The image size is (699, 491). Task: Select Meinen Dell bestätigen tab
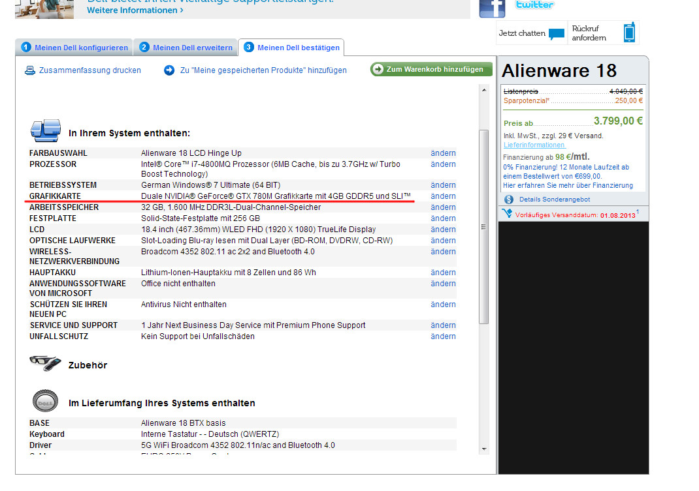coord(291,47)
